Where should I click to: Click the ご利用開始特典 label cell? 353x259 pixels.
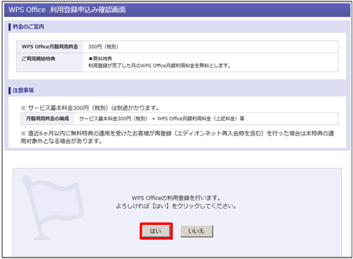click(x=50, y=62)
